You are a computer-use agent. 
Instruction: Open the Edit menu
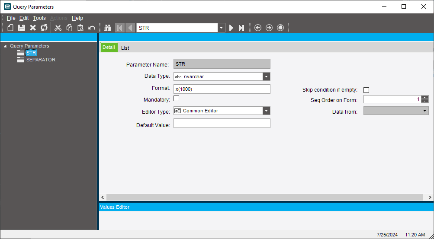tap(24, 18)
